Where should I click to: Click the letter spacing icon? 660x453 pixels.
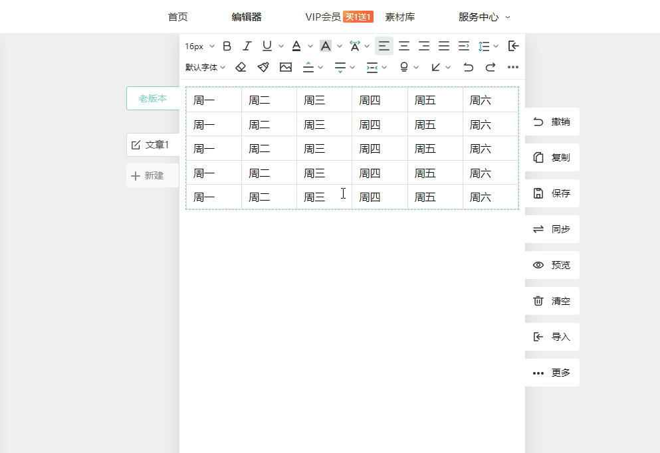(355, 46)
